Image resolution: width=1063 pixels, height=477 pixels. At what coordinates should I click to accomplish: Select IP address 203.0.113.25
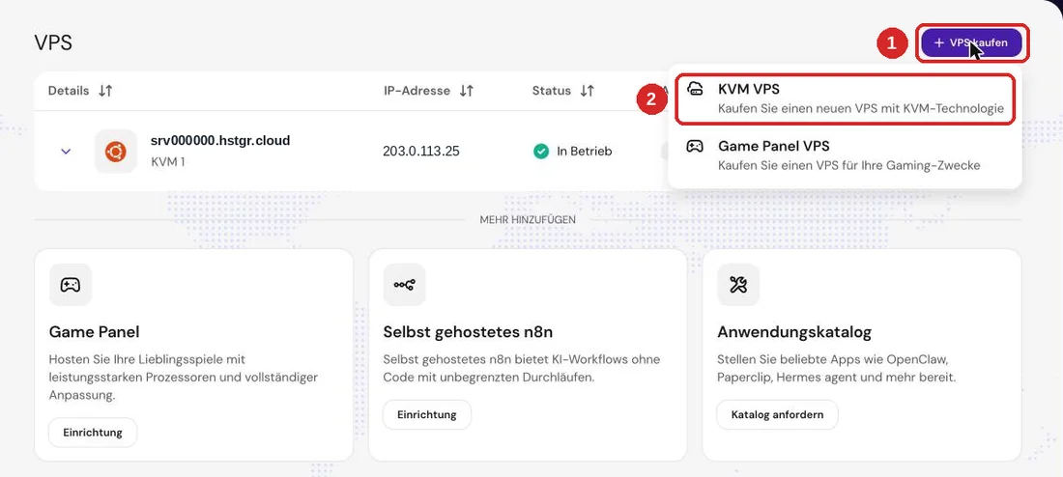click(421, 151)
